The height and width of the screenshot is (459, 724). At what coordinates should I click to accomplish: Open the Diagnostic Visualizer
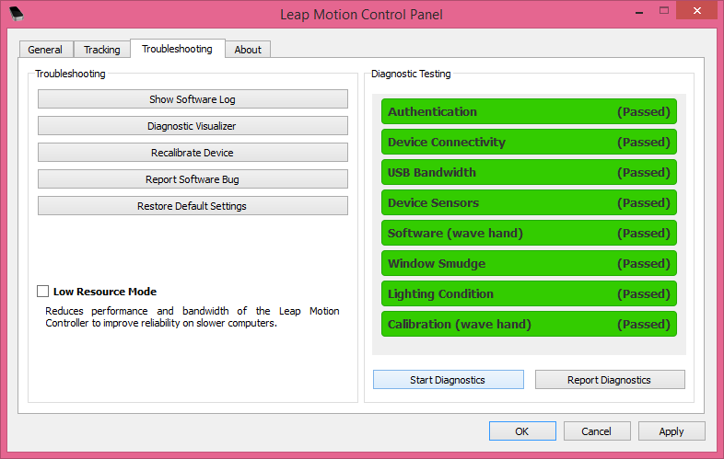[x=193, y=126]
